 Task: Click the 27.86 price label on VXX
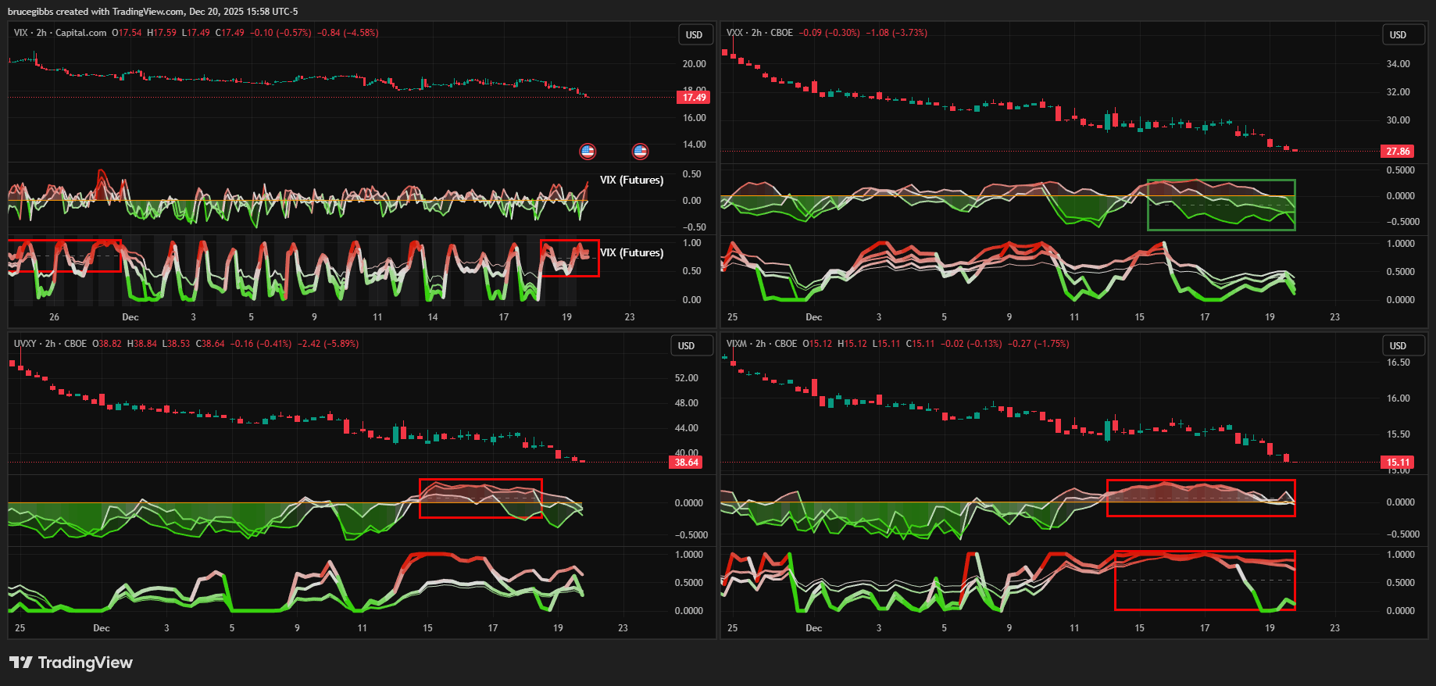[x=1398, y=152]
